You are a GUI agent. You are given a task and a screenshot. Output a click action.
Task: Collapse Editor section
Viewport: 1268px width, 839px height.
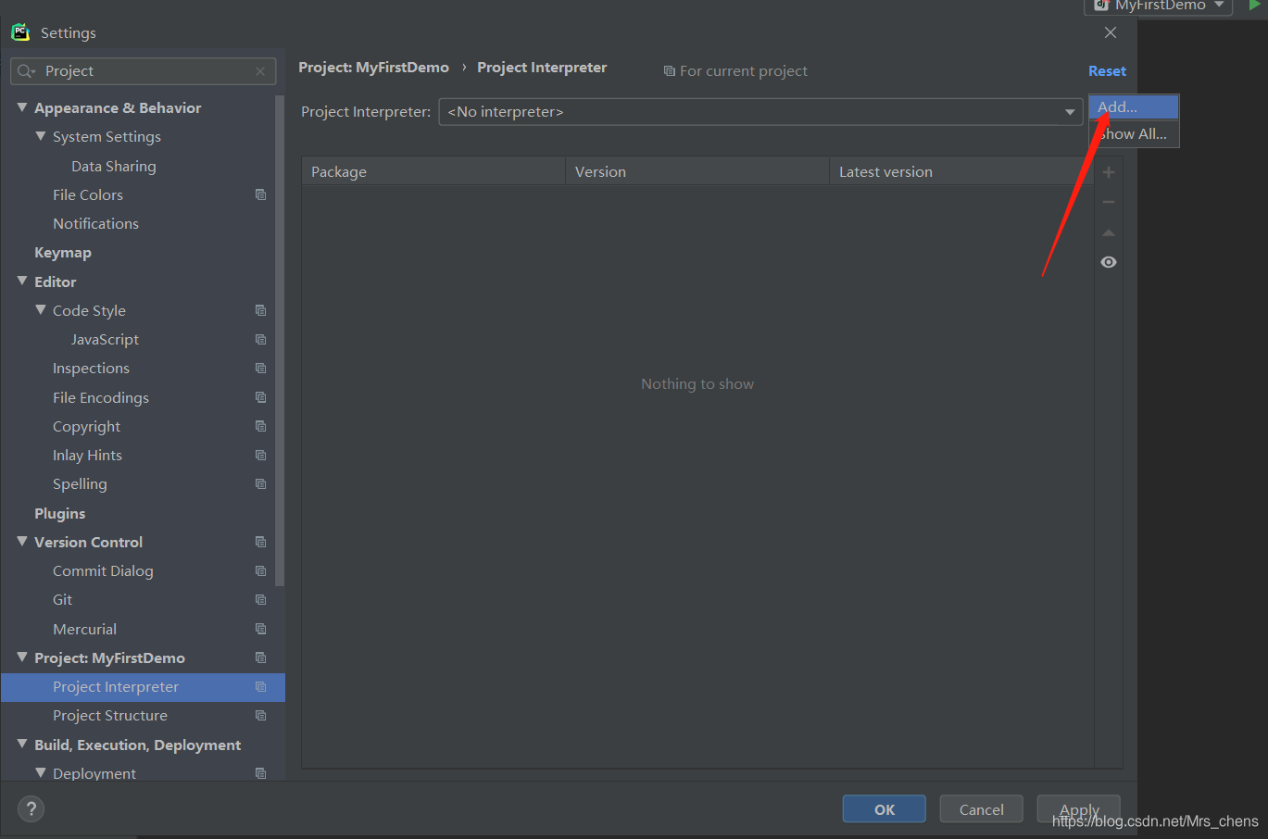[22, 281]
